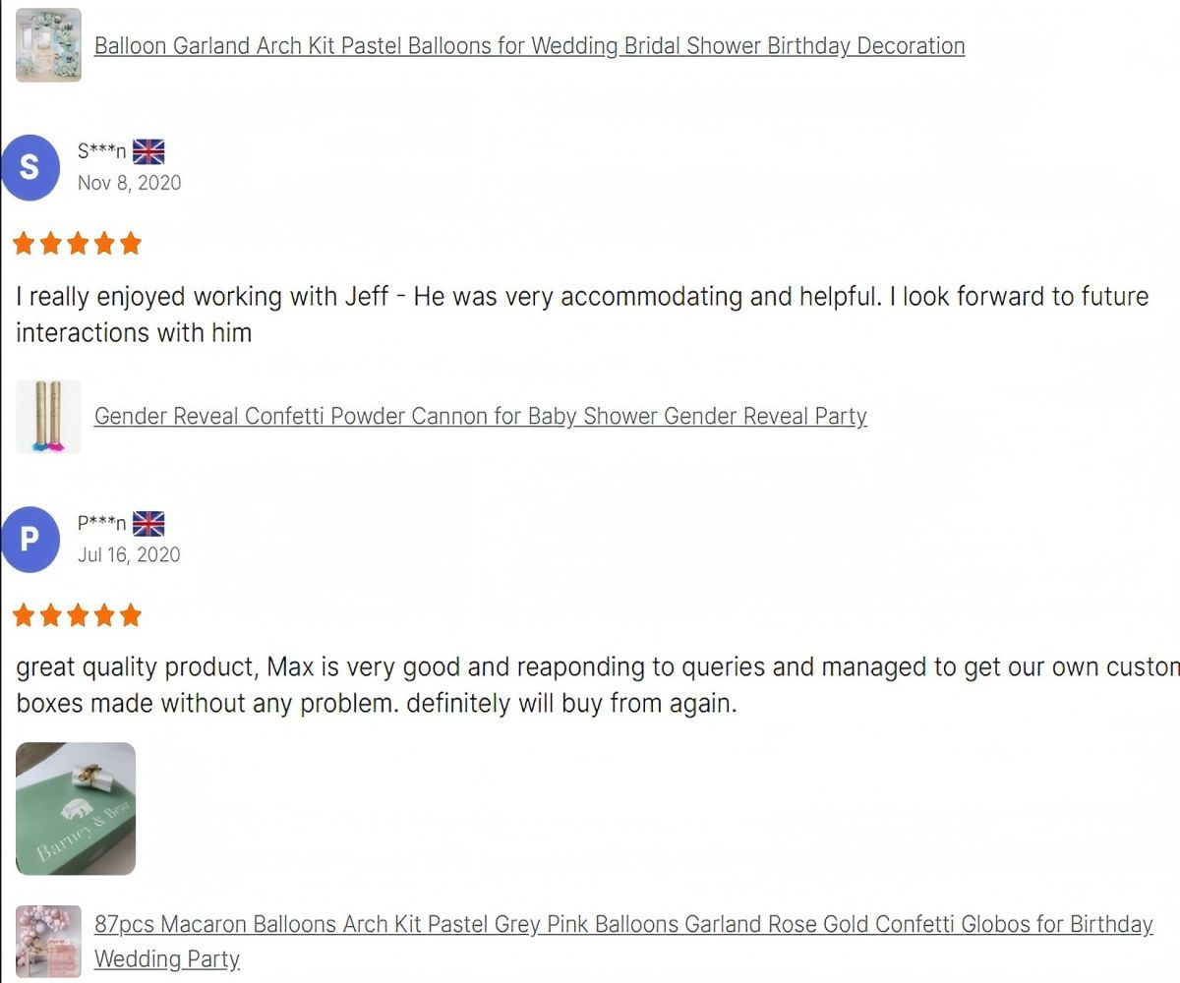Click the UK flag beside S***n
Screen dimensions: 1180x983
(x=148, y=151)
